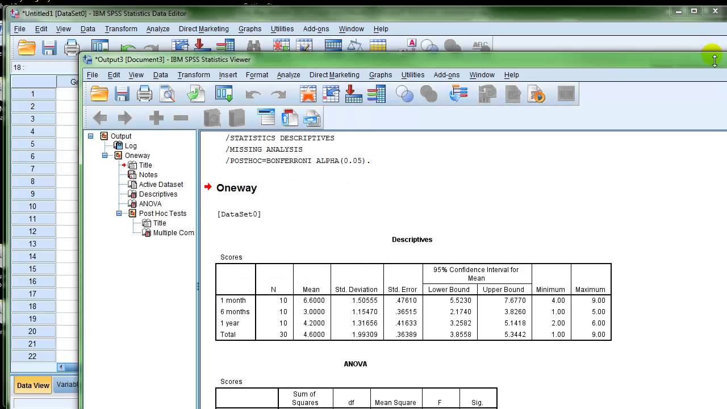Screen dimensions: 727x409
Task: Open Transform menu in Data Editor window
Action: 121,28
